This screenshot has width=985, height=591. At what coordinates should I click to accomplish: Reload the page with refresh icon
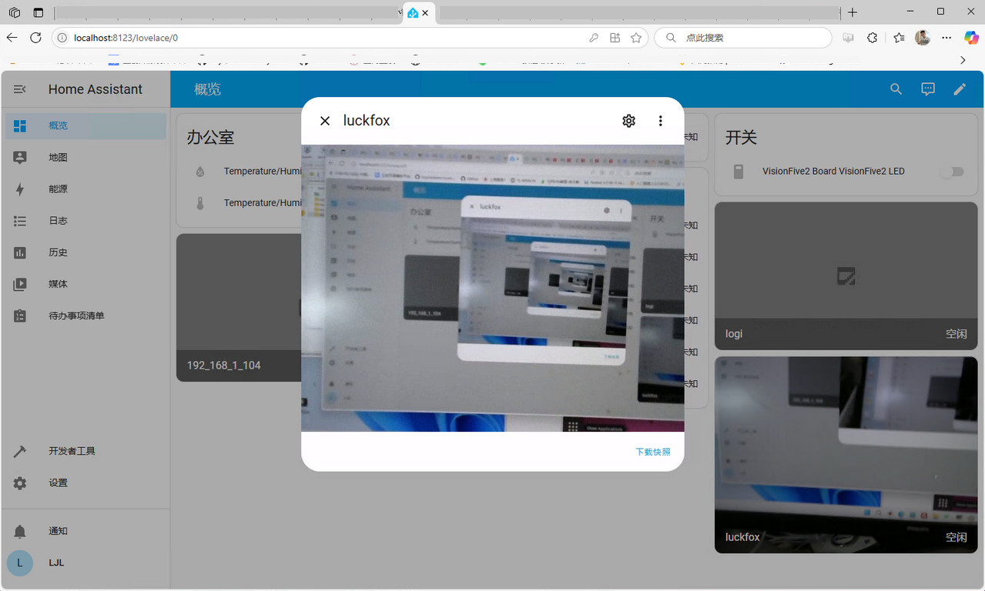[35, 38]
